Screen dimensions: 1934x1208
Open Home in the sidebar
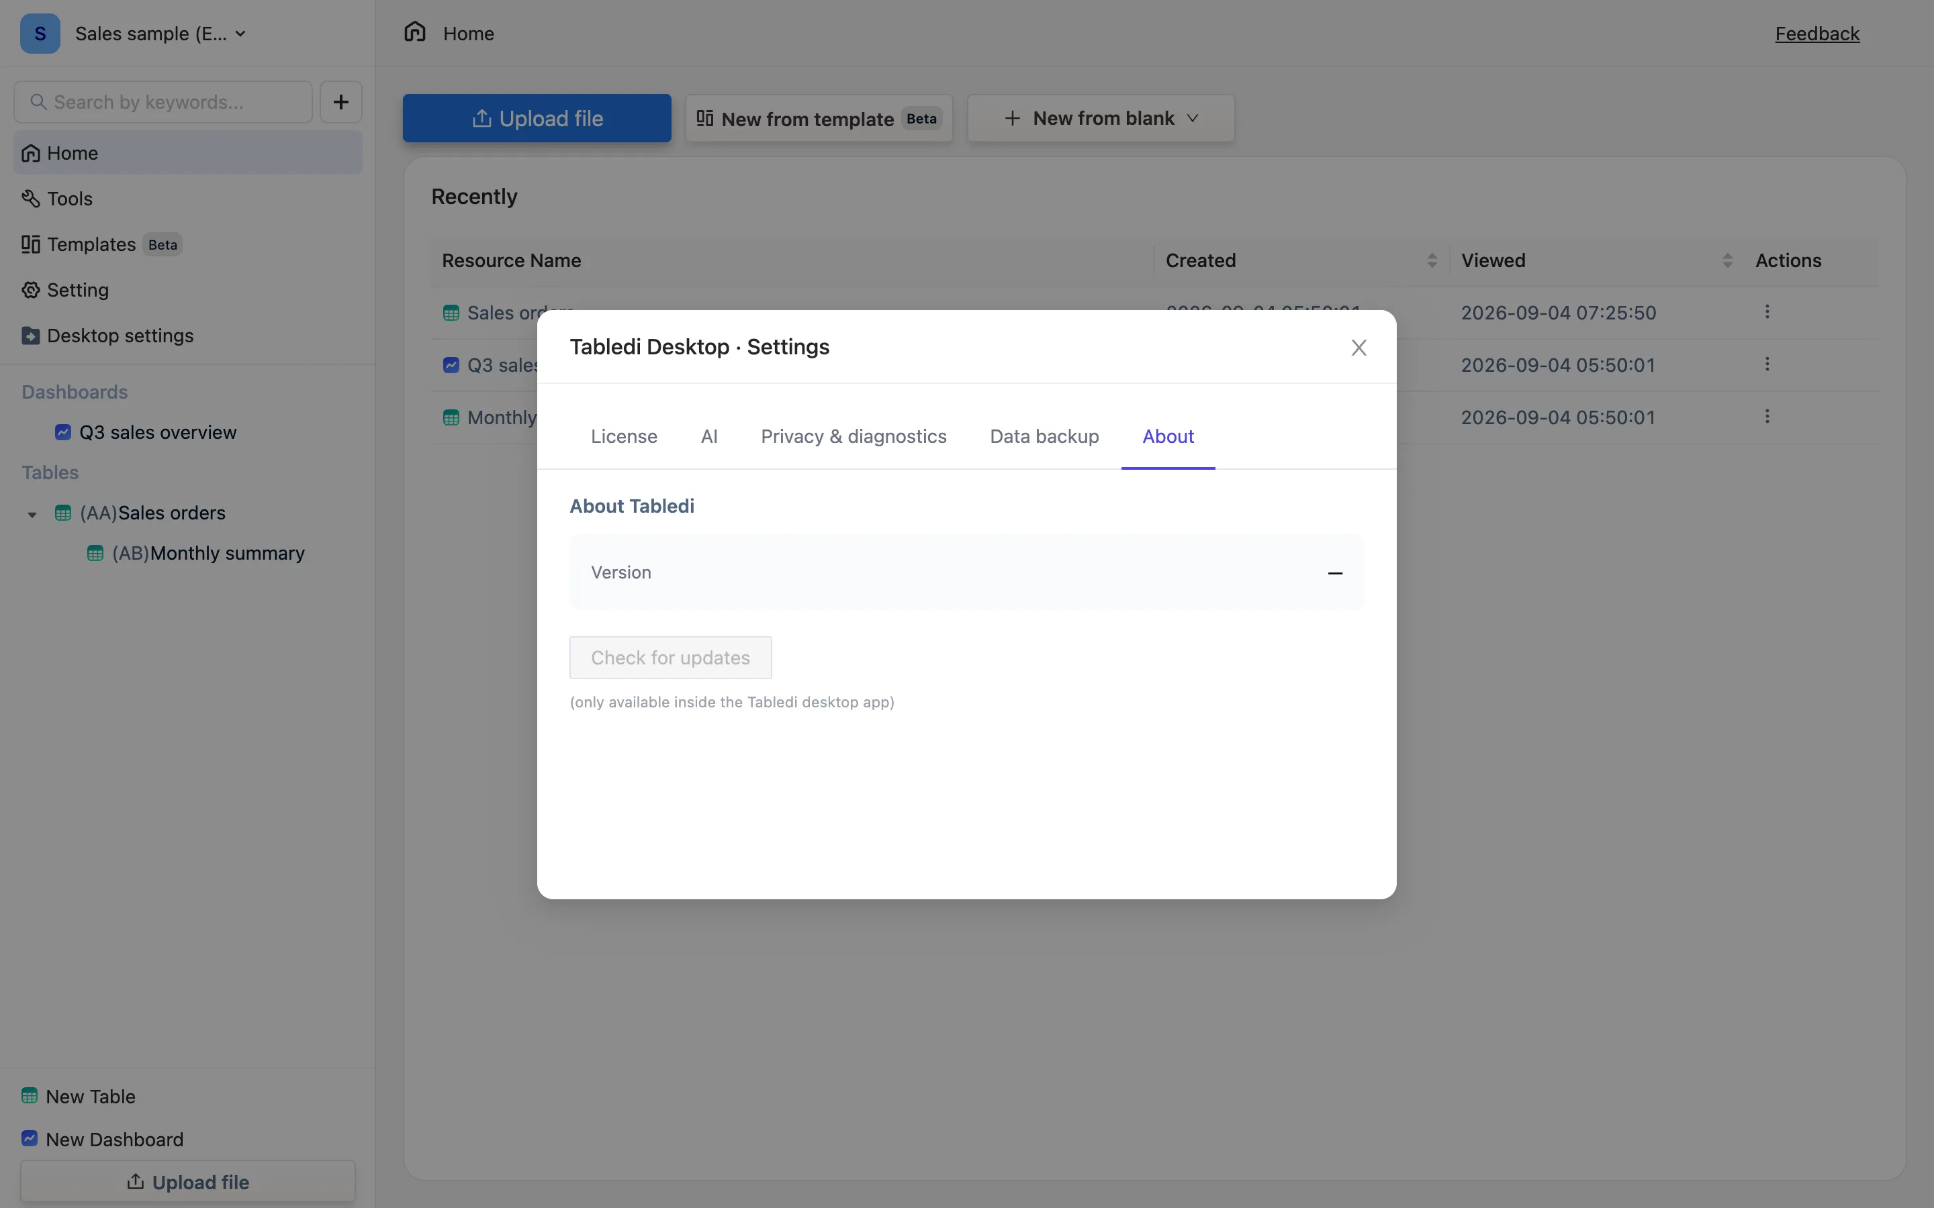pyautogui.click(x=188, y=152)
